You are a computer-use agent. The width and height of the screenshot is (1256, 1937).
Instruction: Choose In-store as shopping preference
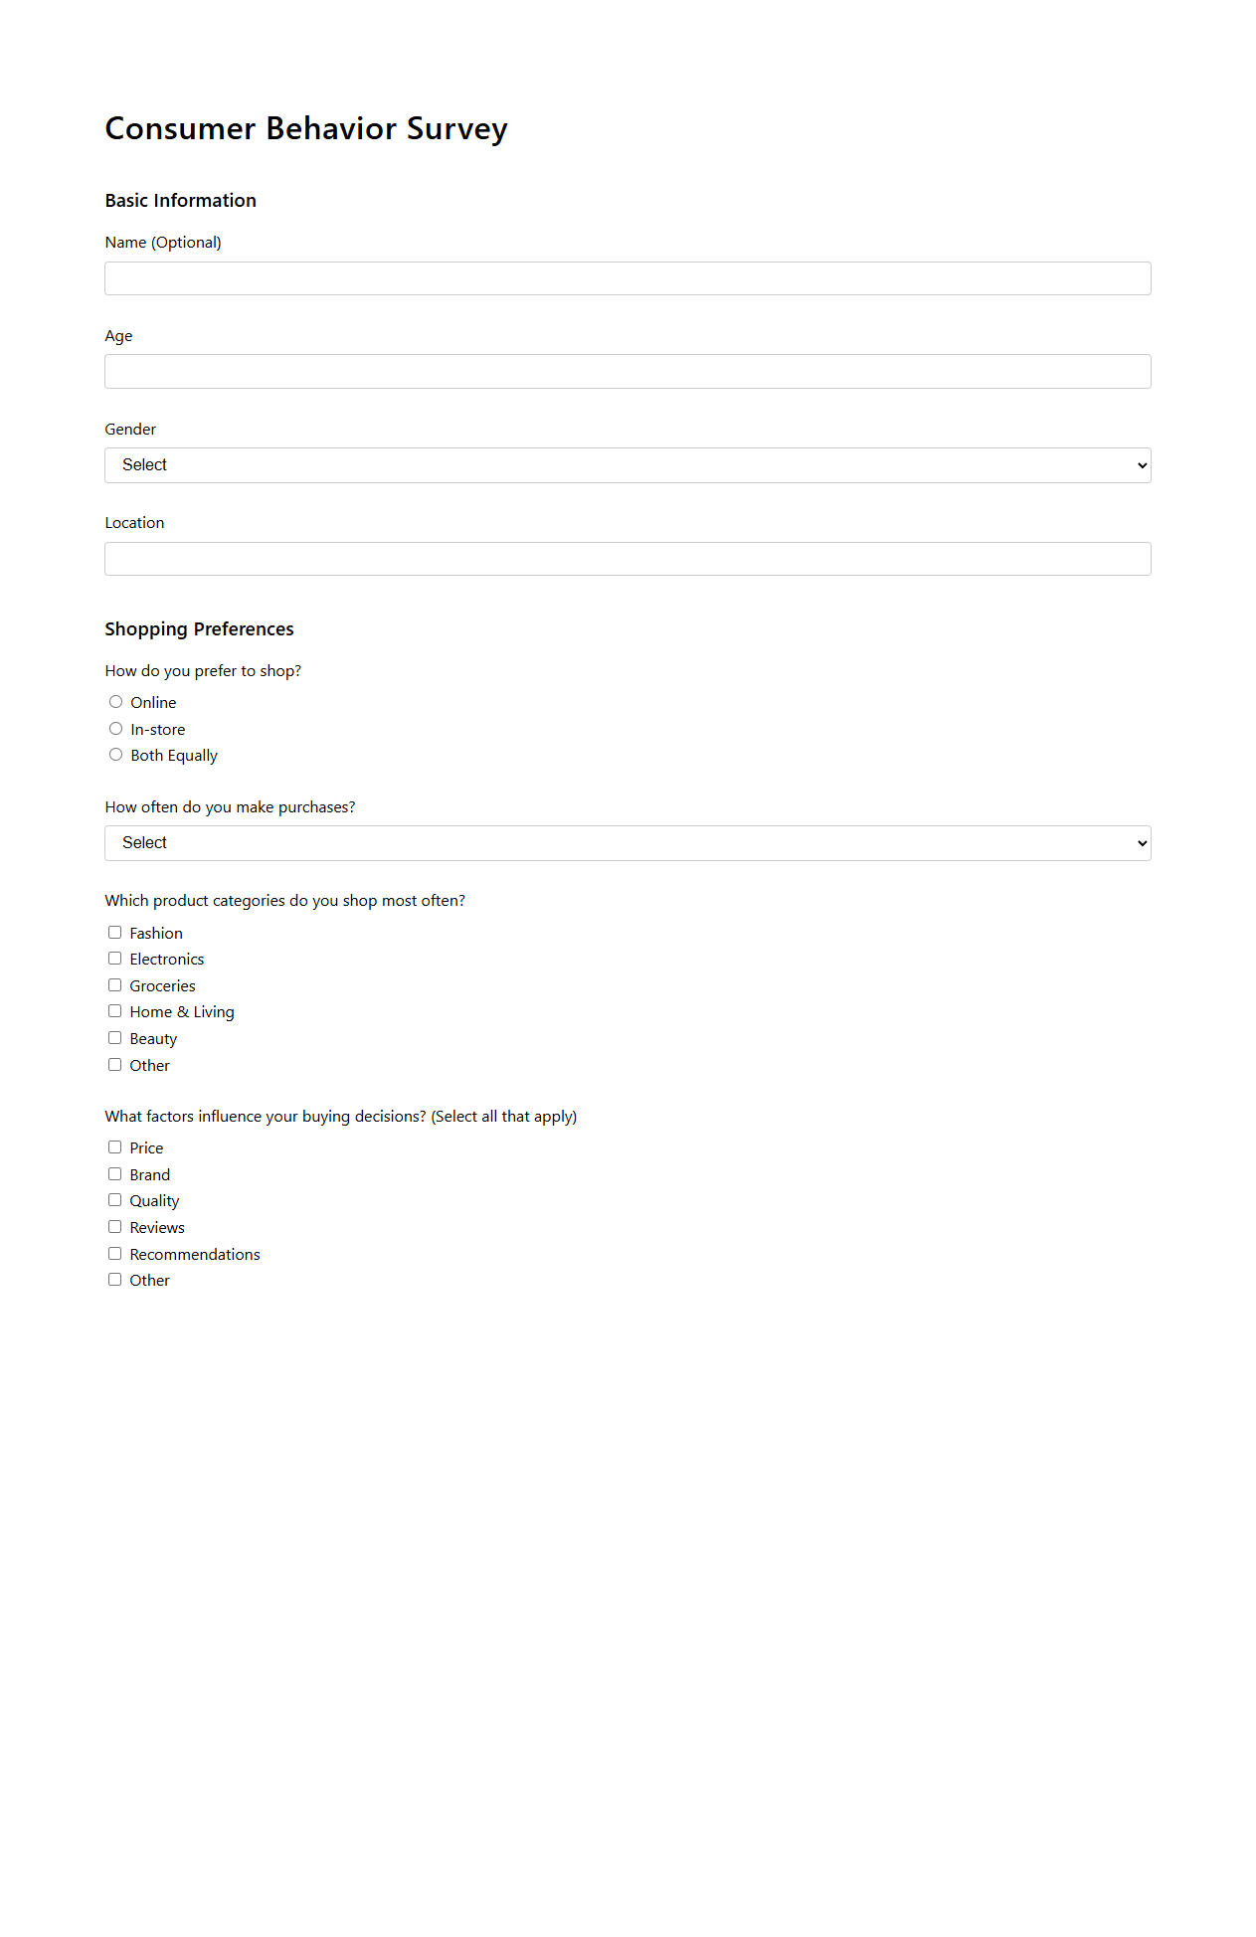click(x=115, y=728)
